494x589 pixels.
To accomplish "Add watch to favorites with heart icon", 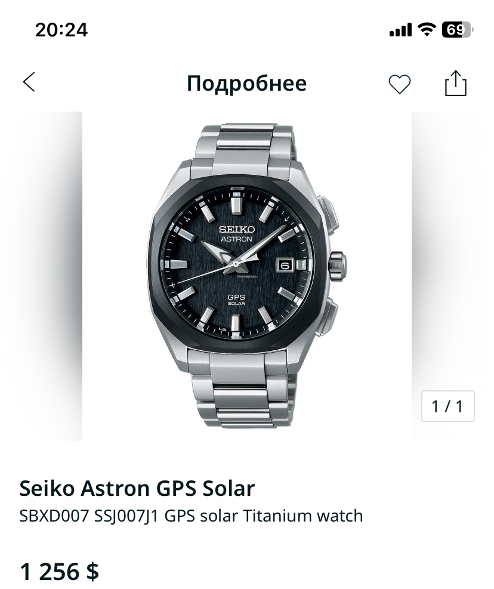I will 399,84.
